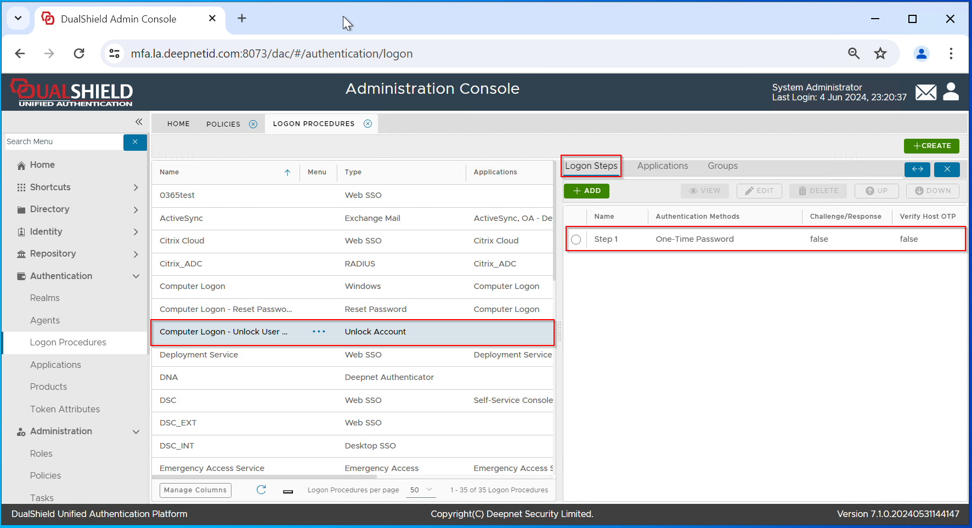The image size is (972, 528).
Task: Click the Manage Columns button
Action: coord(195,490)
